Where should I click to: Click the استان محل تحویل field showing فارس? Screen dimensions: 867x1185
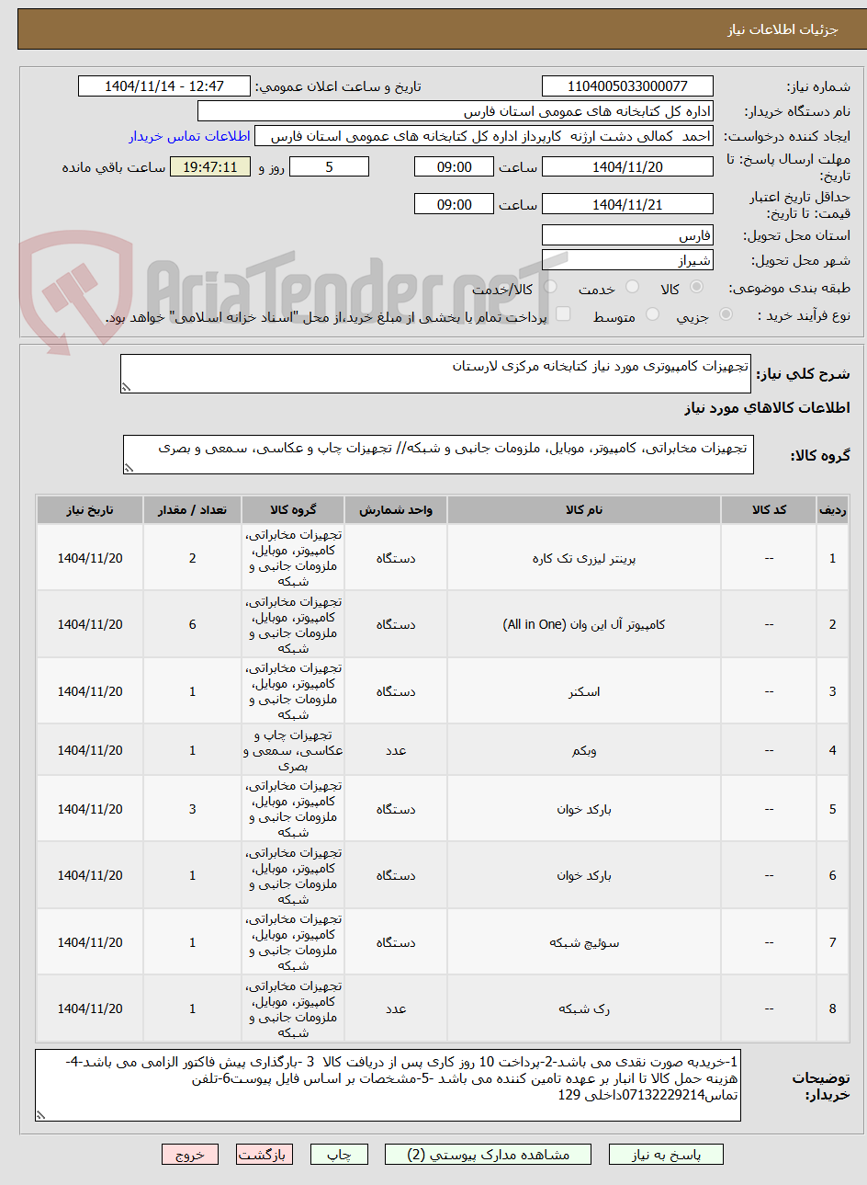[x=627, y=236]
